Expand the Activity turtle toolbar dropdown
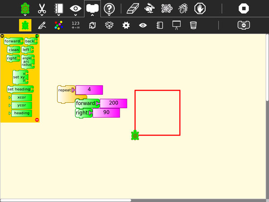 click(x=25, y=8)
